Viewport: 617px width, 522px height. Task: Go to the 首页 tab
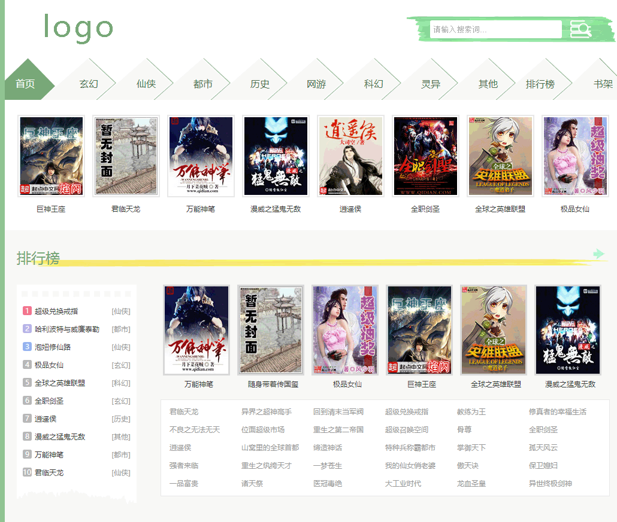pyautogui.click(x=25, y=84)
